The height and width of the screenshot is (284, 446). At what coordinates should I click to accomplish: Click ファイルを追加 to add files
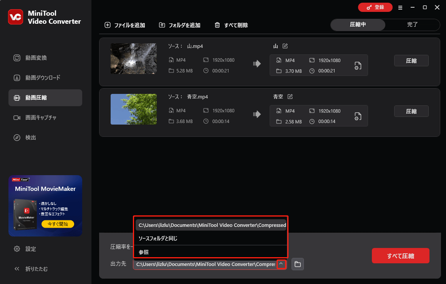[125, 25]
